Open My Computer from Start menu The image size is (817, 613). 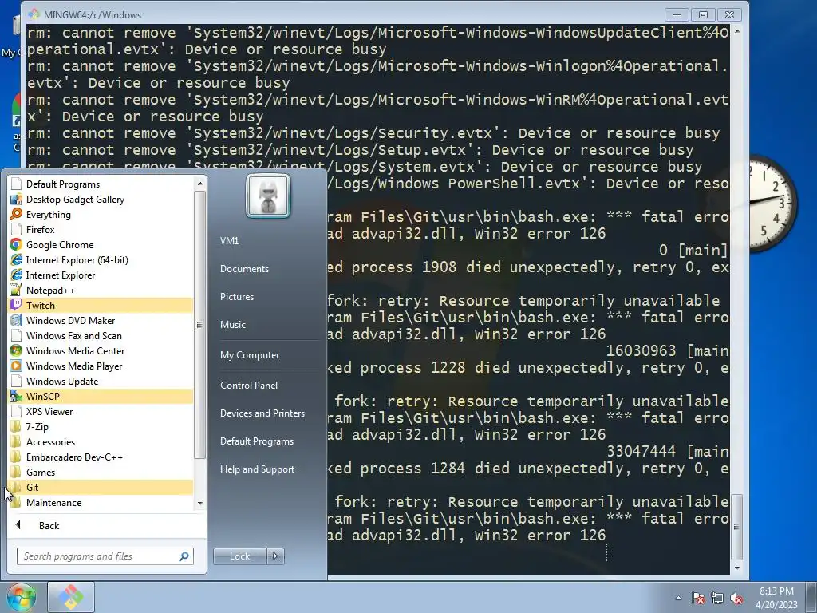(250, 355)
